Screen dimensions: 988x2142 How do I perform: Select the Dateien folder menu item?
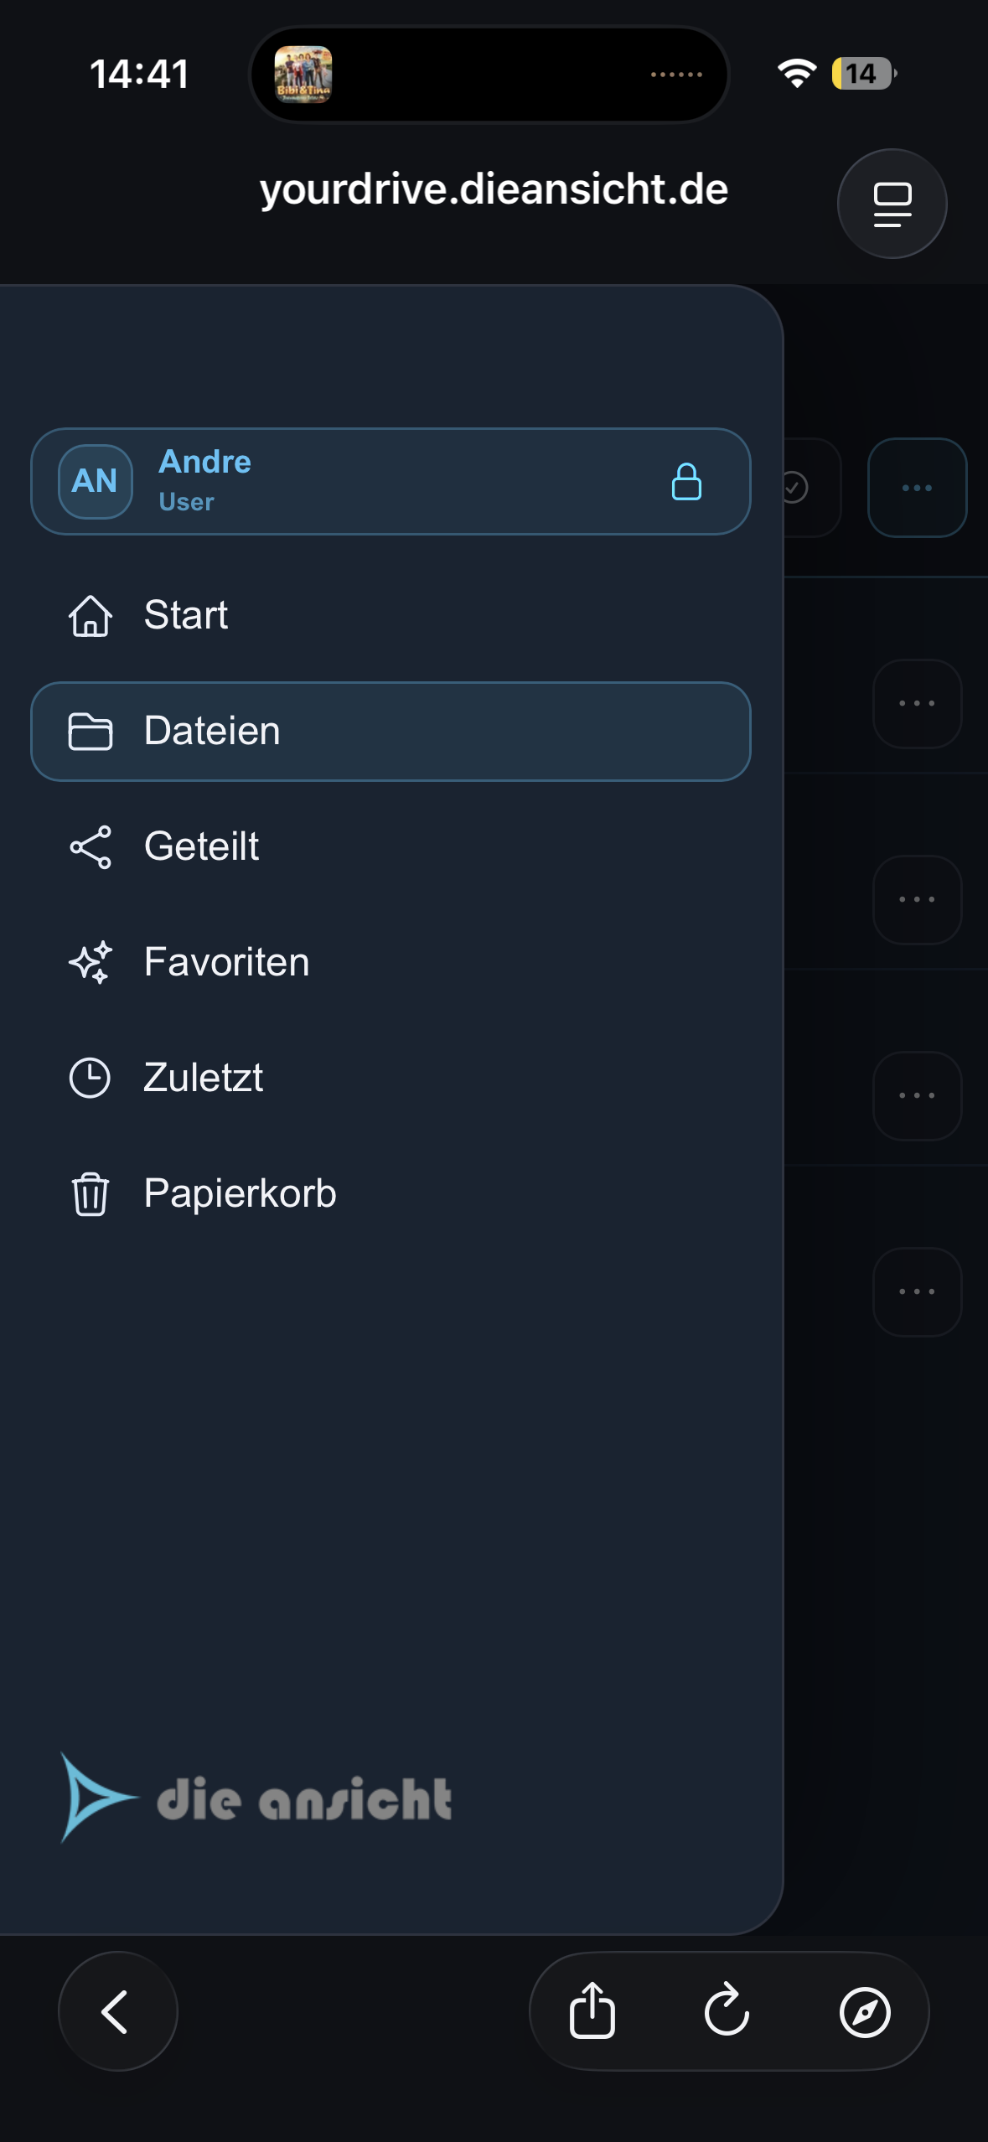391,731
